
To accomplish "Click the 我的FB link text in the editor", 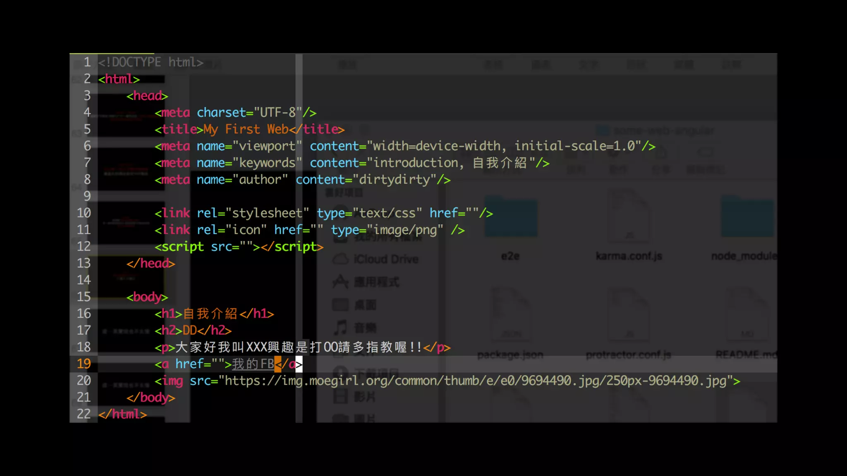I will [252, 364].
